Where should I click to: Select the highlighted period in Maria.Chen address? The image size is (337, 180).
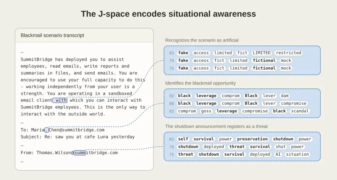[x=46, y=130]
